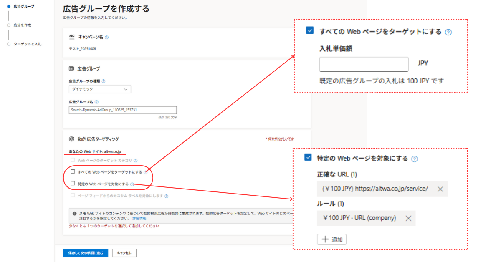Open the ダイナミック ad group type dropdown
The width and height of the screenshot is (501, 262).
pos(100,89)
